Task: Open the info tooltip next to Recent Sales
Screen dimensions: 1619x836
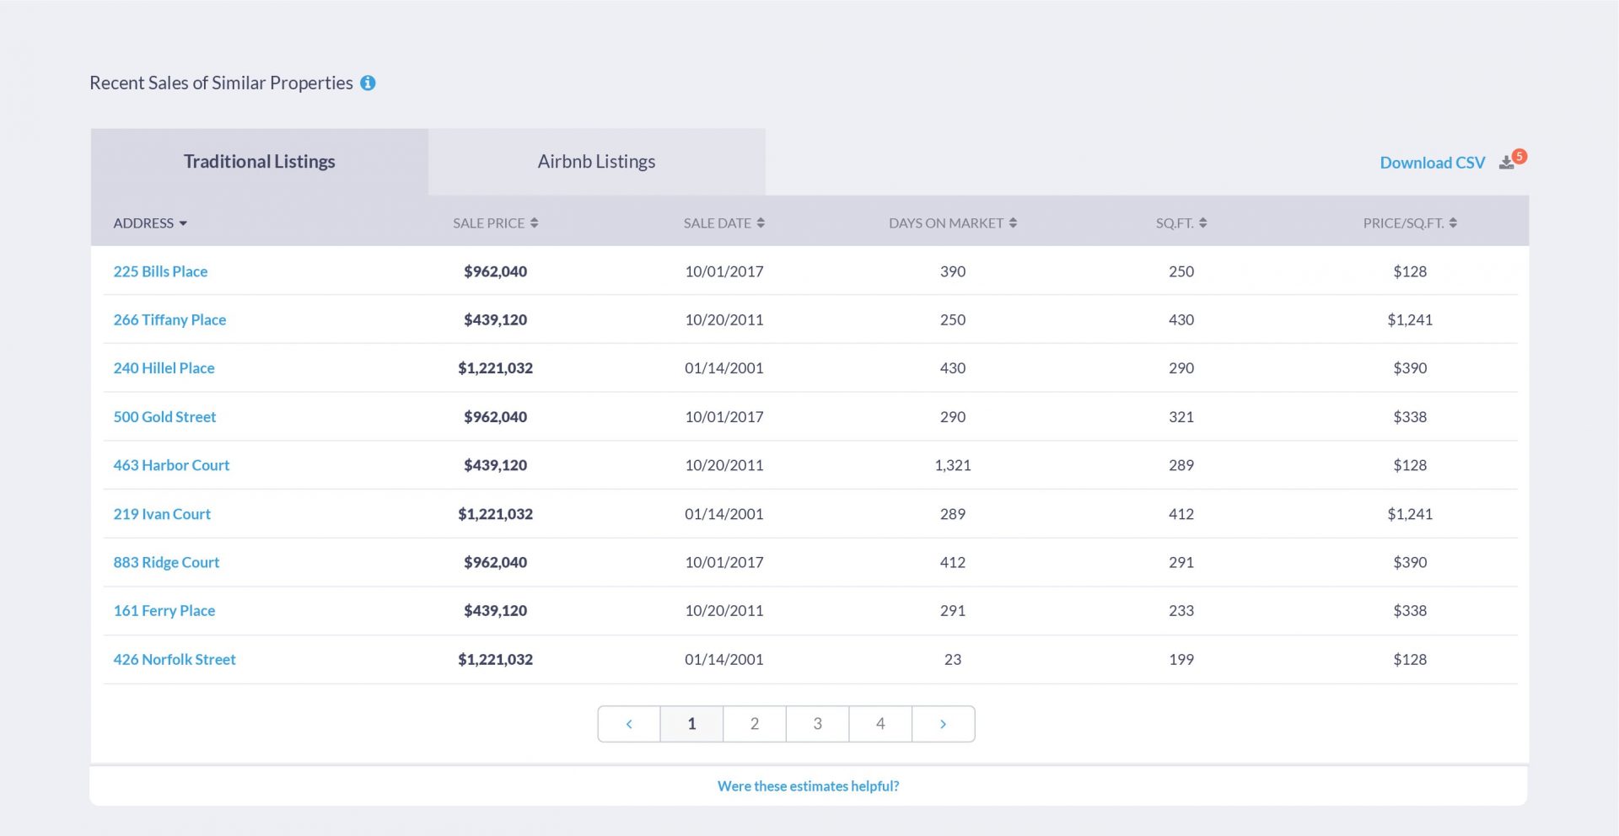Action: (368, 83)
